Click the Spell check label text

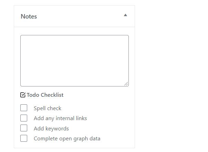48,108
